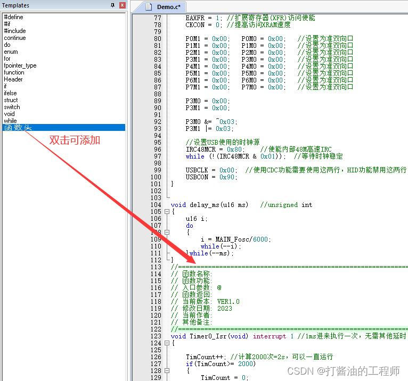Viewport: 408px width, 381px height.
Task: Click the i = MAIN_Fosc/6000 statement
Action: [236, 239]
